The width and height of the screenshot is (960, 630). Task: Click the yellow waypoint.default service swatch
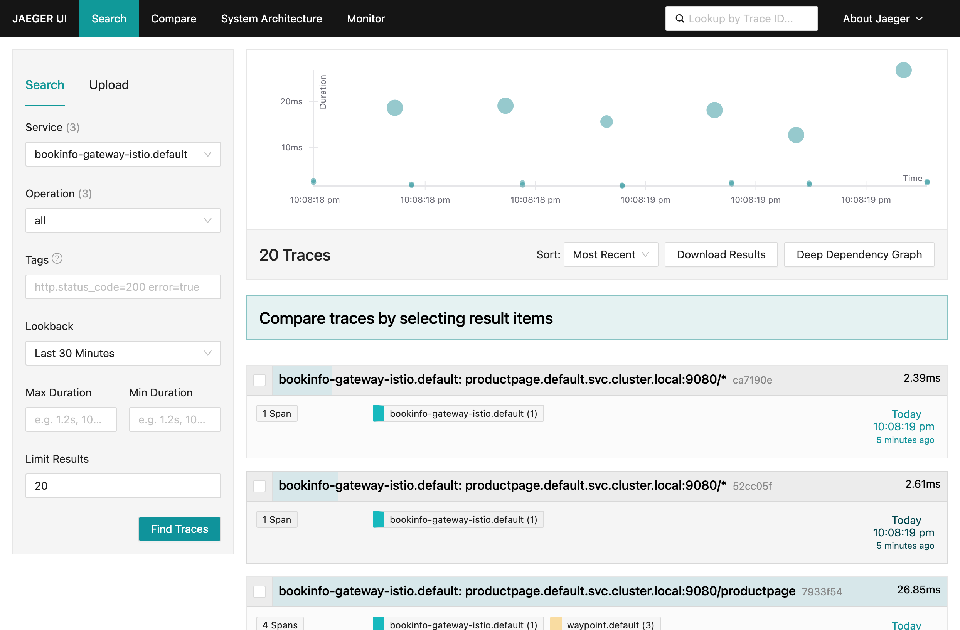click(x=556, y=624)
